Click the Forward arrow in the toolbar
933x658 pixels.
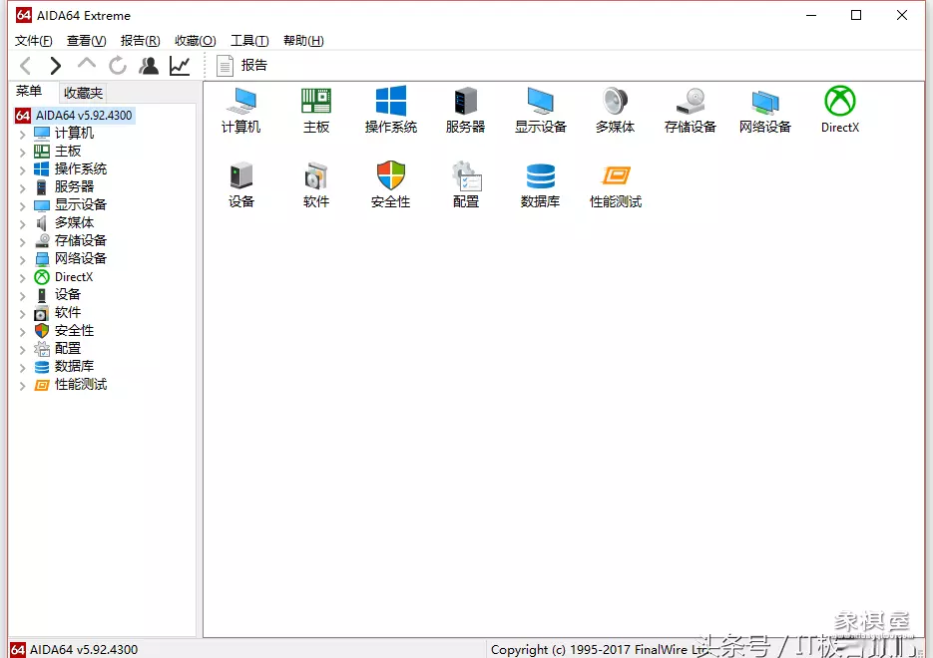[x=55, y=66]
